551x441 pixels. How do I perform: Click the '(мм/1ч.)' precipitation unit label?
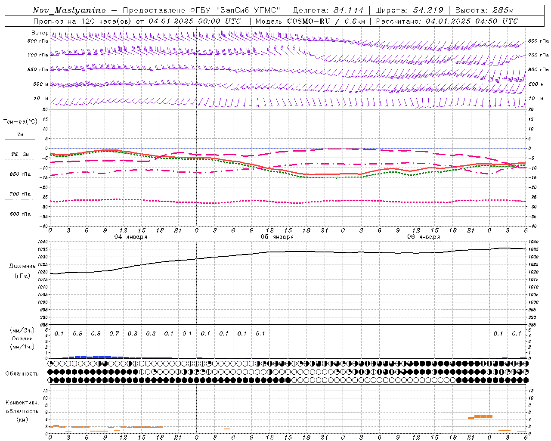(x=22, y=347)
